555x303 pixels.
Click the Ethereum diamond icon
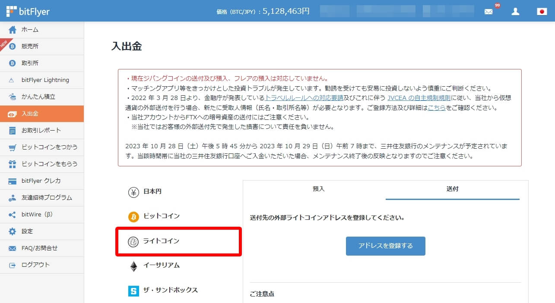point(133,266)
